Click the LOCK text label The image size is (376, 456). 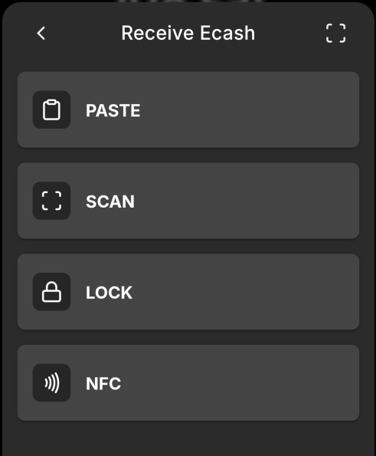click(109, 293)
